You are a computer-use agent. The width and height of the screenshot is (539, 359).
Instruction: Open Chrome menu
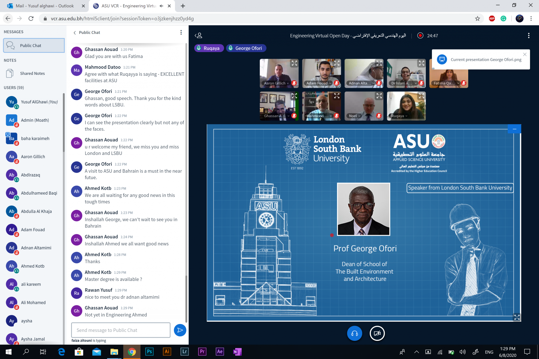(x=531, y=18)
